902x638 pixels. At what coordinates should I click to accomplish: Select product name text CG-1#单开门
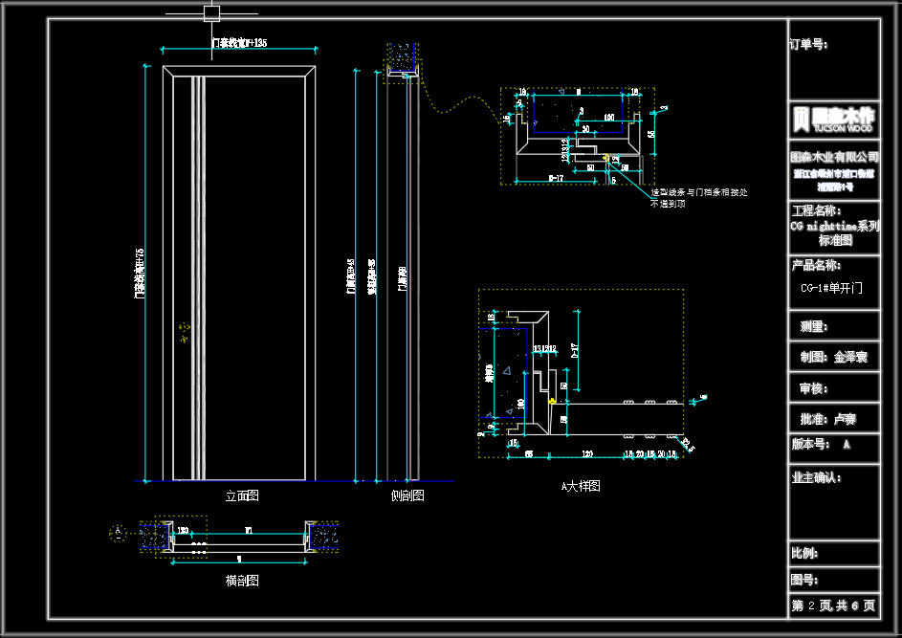[x=833, y=287]
